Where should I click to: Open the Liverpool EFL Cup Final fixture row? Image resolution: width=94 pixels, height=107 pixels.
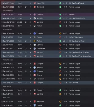[x=48, y=83]
